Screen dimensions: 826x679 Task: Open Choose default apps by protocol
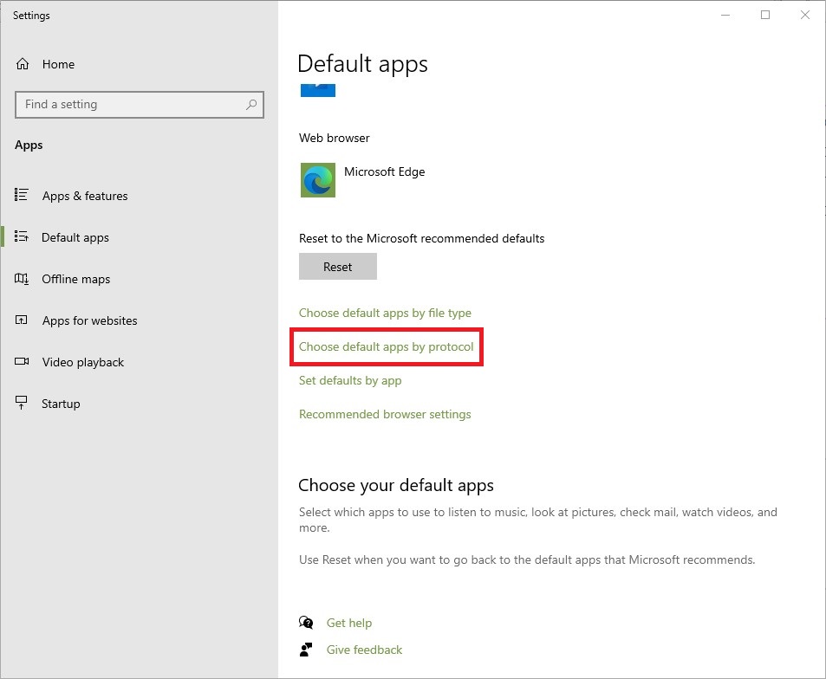point(387,347)
